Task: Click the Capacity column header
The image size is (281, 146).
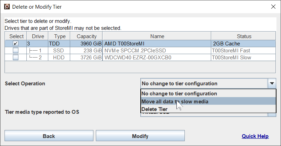Action: coord(86,36)
